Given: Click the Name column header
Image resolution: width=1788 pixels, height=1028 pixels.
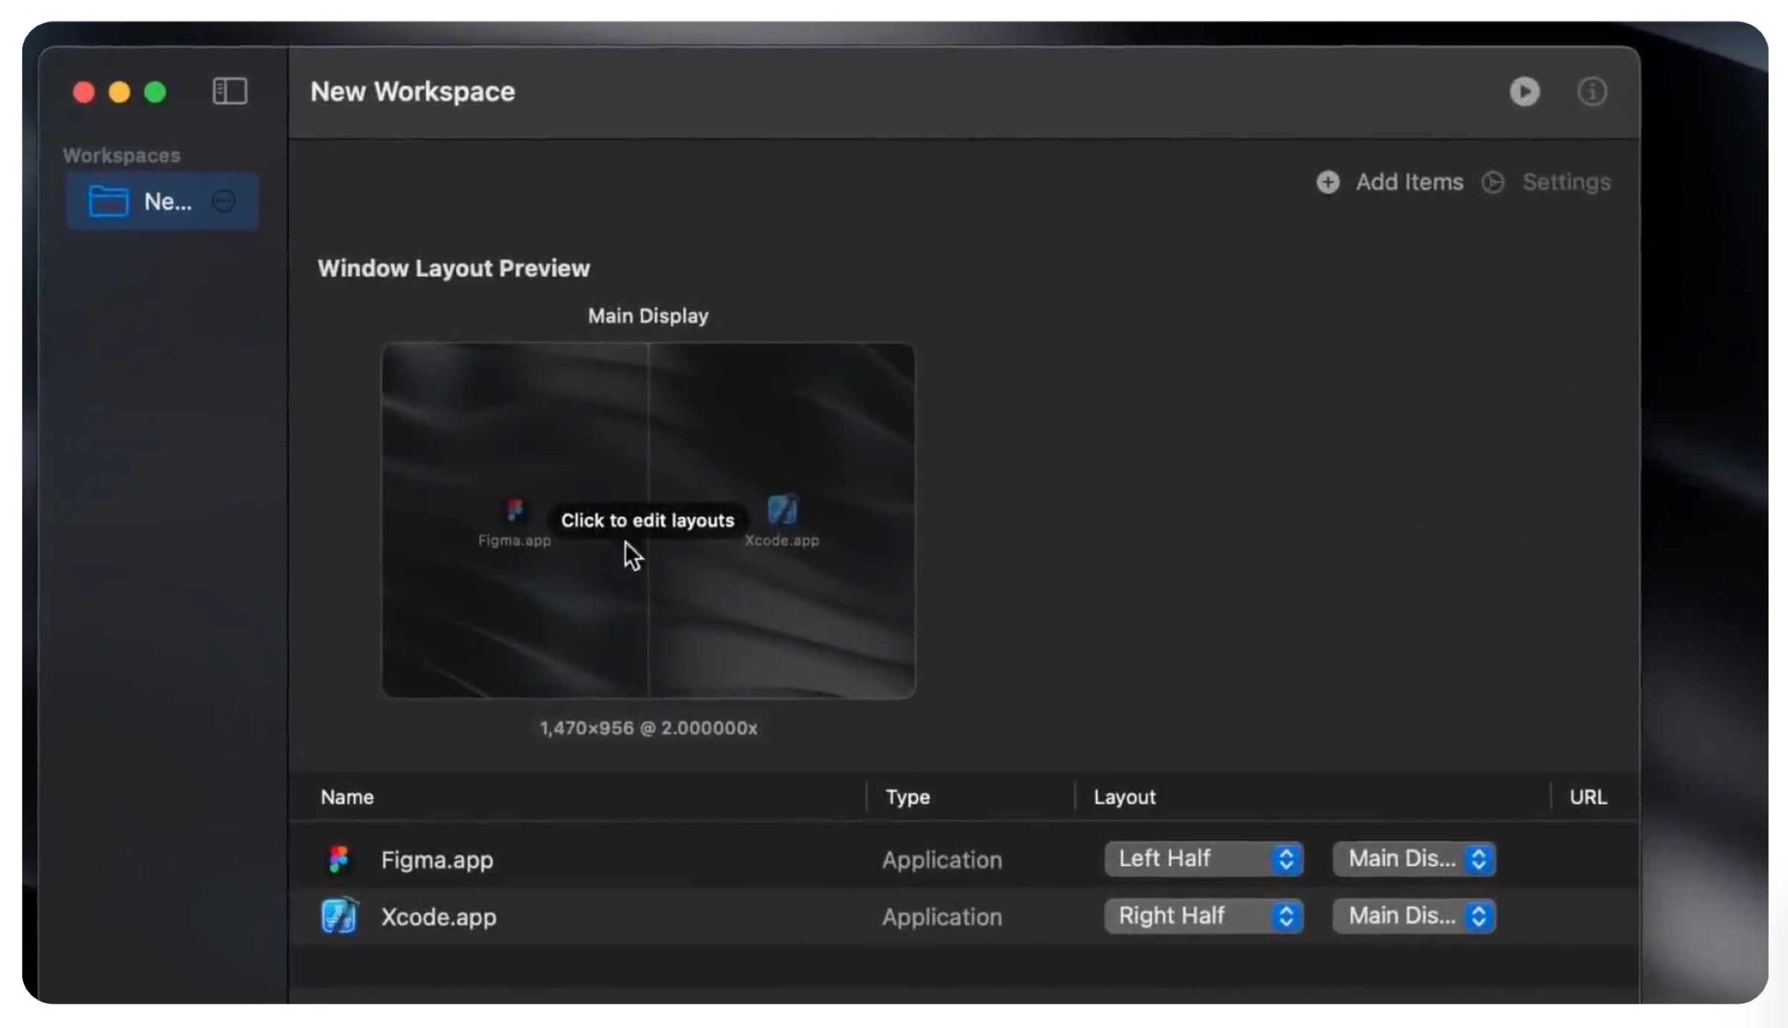Looking at the screenshot, I should click(x=347, y=797).
